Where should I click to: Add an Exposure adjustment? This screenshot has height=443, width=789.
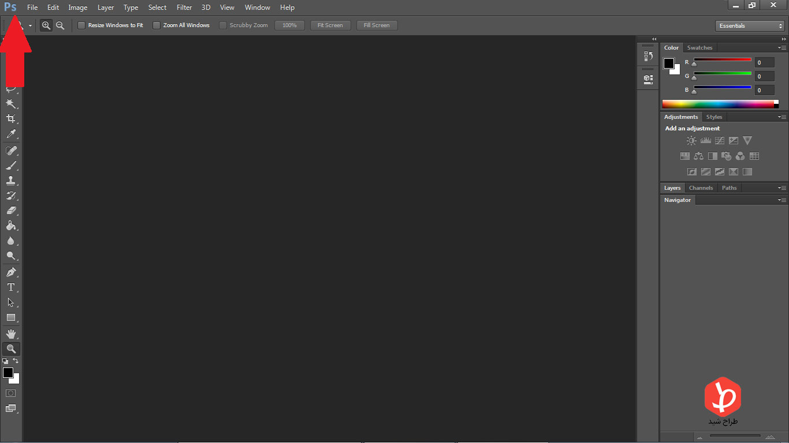point(734,140)
